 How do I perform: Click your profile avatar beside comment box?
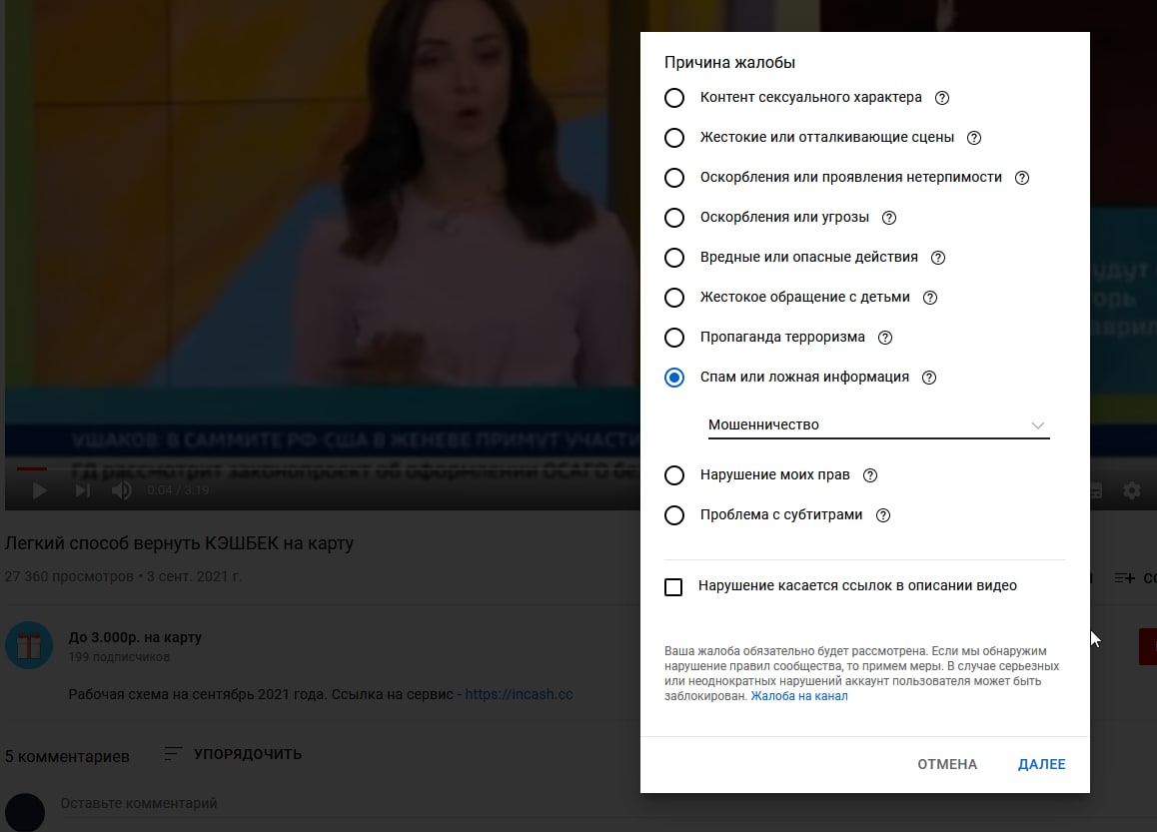click(x=25, y=813)
